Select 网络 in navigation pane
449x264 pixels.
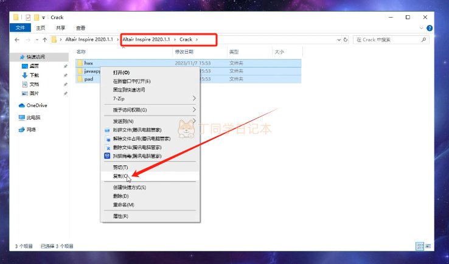point(31,130)
